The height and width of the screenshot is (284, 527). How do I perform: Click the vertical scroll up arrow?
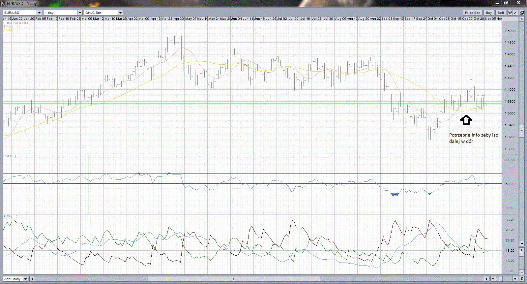pyautogui.click(x=522, y=19)
